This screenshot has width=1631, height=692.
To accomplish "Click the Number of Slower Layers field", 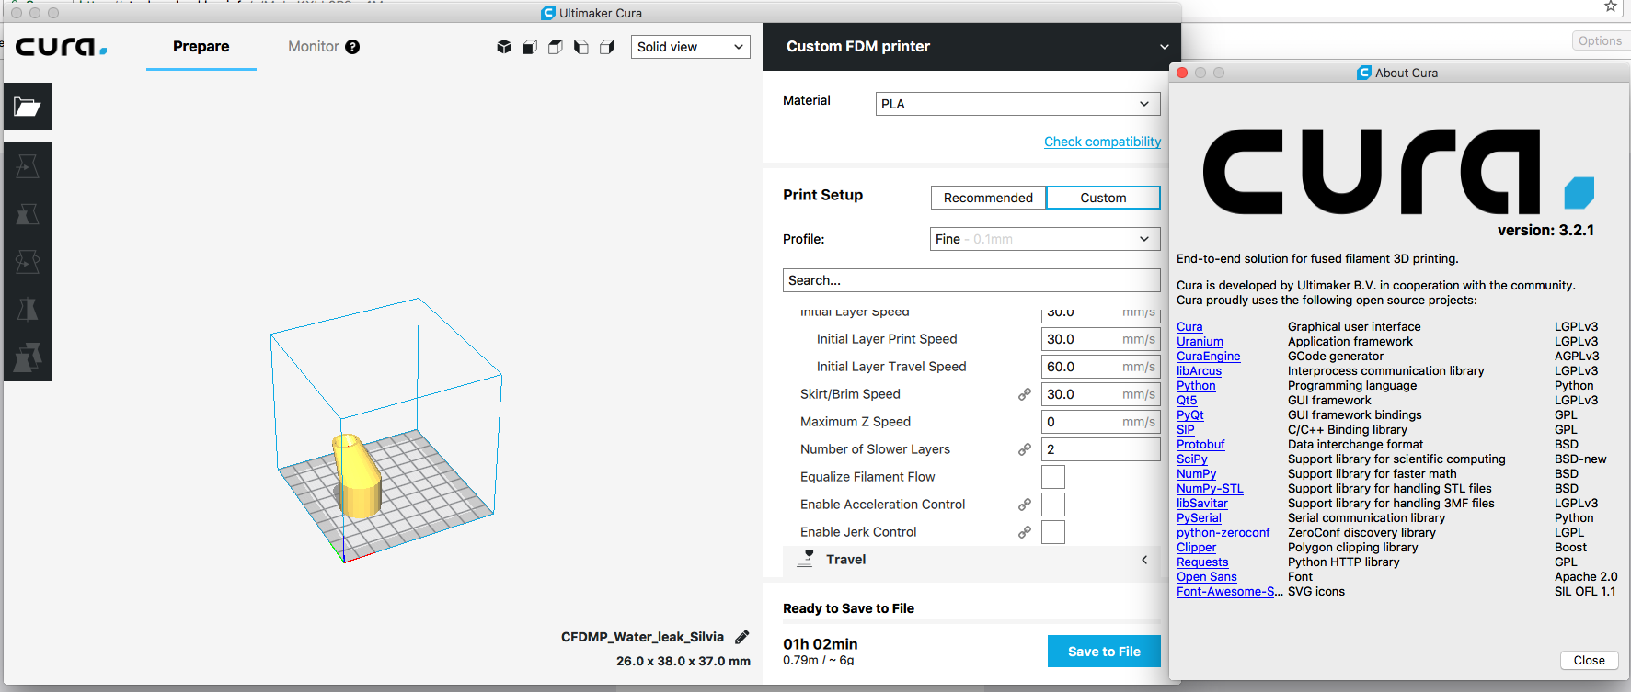I will 1100,449.
